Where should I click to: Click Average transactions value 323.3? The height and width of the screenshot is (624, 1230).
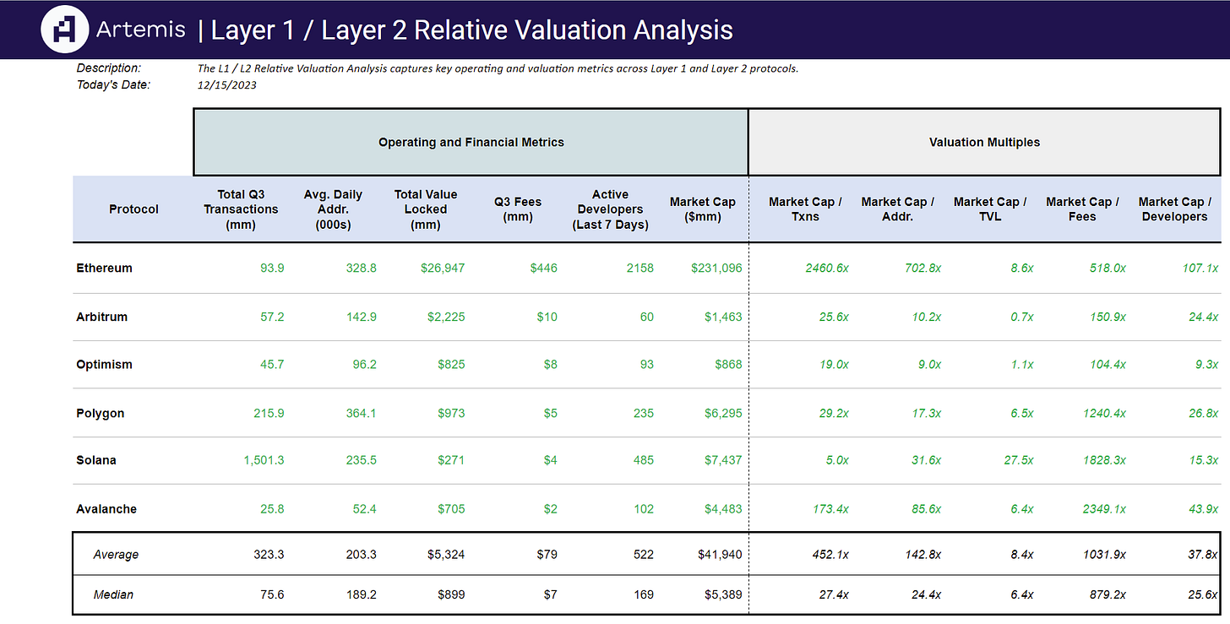269,555
